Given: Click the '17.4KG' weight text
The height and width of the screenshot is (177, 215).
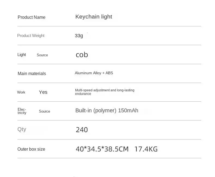Looking at the screenshot, I should (146, 149).
